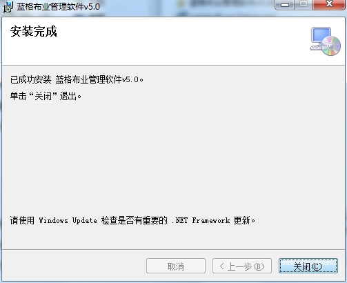Click the computer and CD setup icon

coord(326,41)
